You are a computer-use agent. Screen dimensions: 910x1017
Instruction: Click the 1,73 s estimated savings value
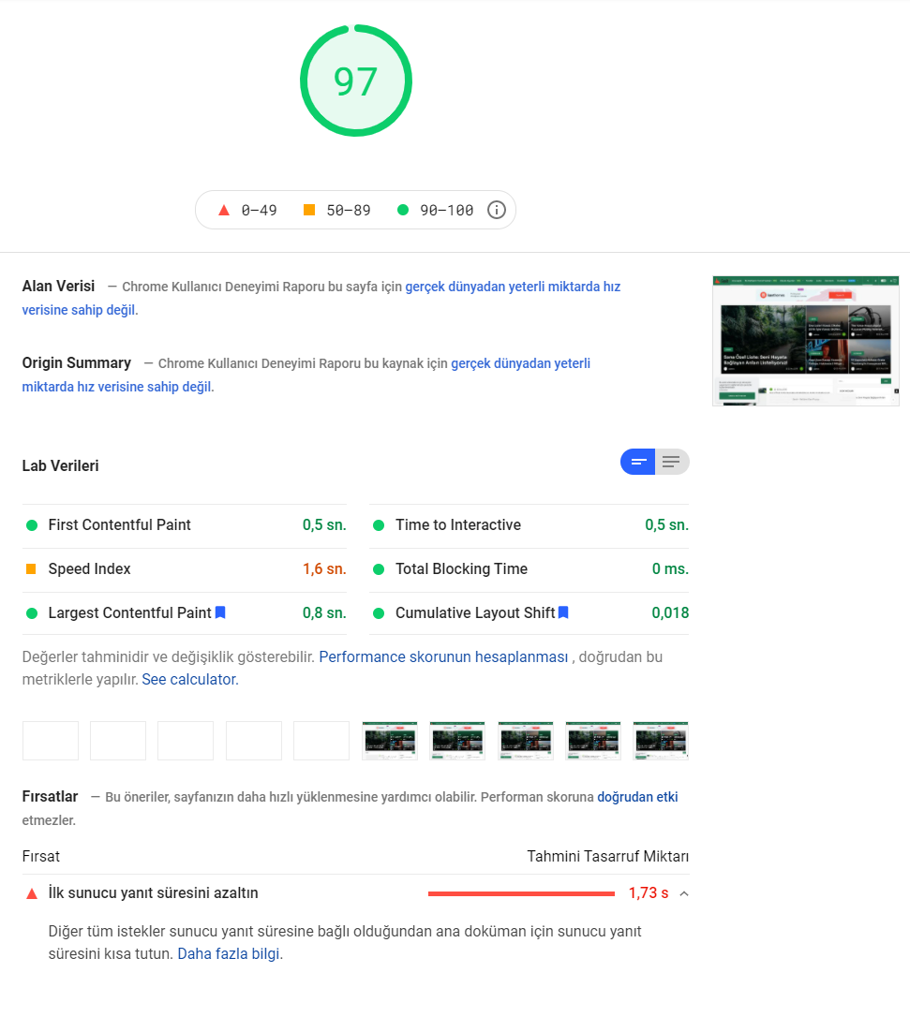coord(649,893)
